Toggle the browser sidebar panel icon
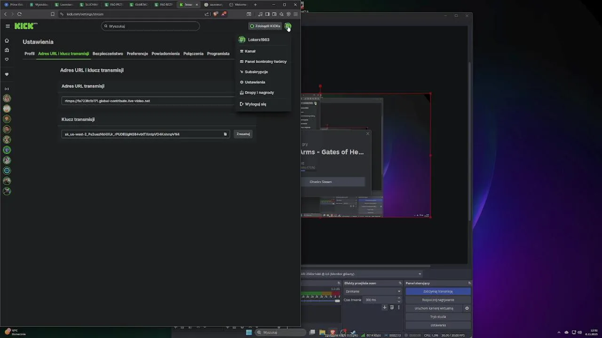The height and width of the screenshot is (338, 602). pyautogui.click(x=267, y=14)
